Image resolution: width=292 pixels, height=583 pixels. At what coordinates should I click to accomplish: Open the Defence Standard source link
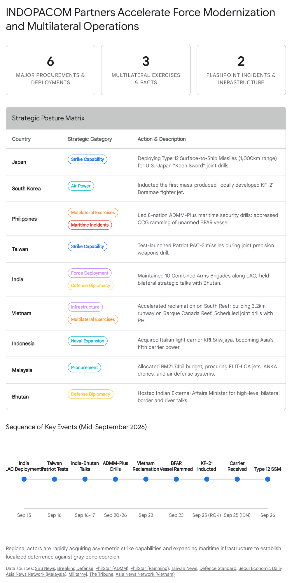[218, 568]
